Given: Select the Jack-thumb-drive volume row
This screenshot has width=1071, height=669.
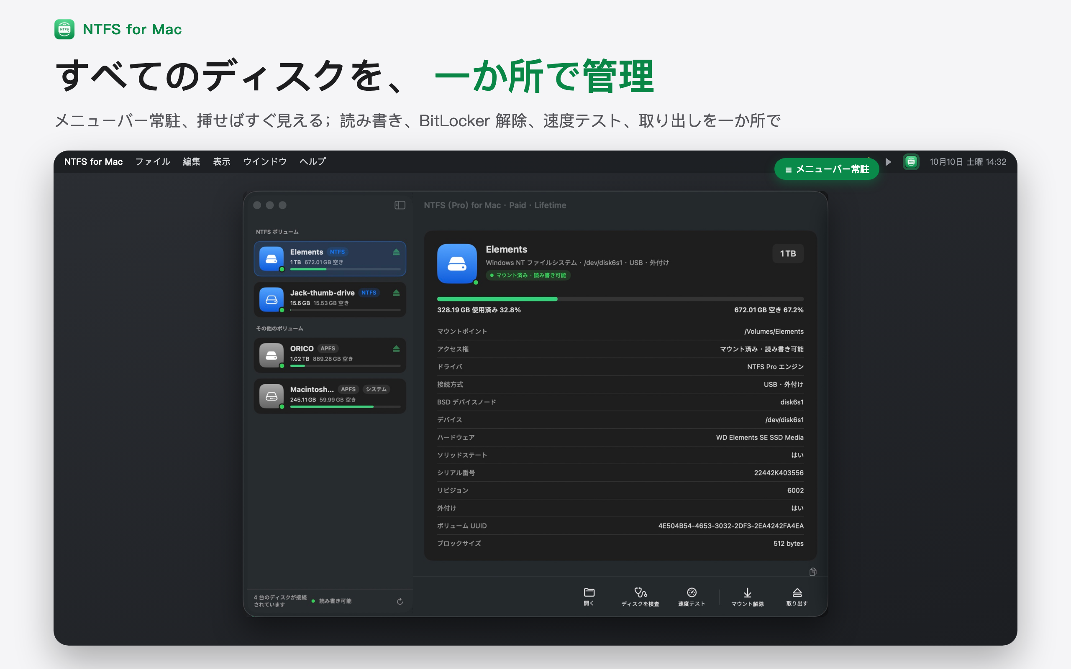Looking at the screenshot, I should click(x=330, y=299).
